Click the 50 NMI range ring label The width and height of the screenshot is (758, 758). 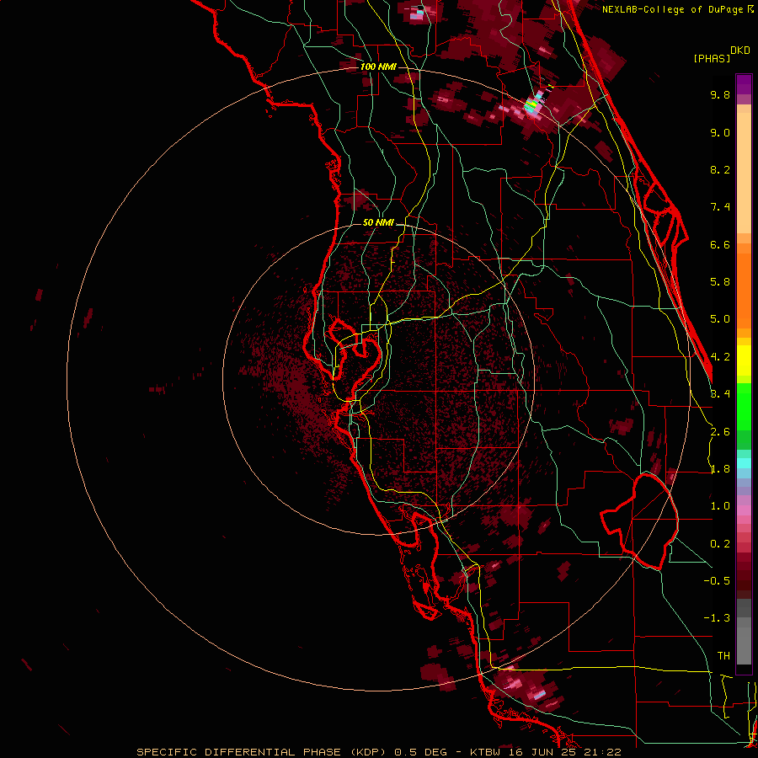[x=378, y=223]
